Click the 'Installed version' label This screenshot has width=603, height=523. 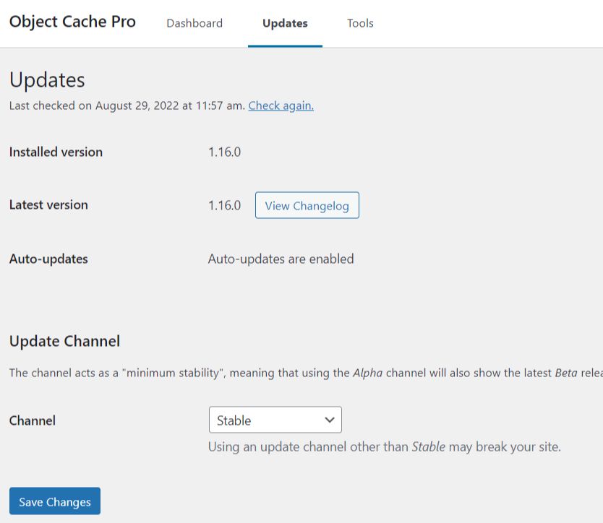tap(56, 152)
